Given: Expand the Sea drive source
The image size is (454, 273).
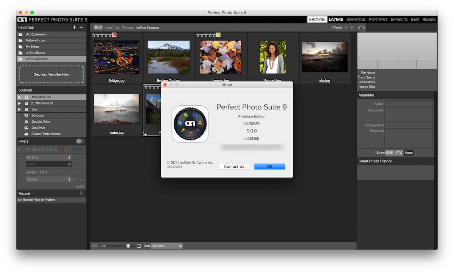Looking at the screenshot, I should pos(20,109).
